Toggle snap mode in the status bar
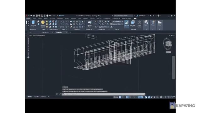201x113 pixels. coord(123,97)
